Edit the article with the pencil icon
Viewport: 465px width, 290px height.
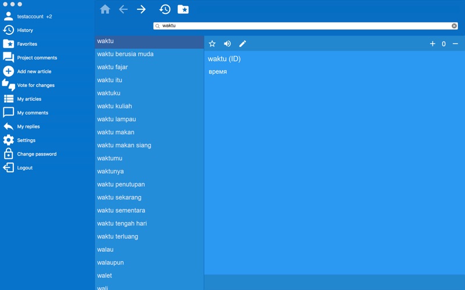(242, 44)
